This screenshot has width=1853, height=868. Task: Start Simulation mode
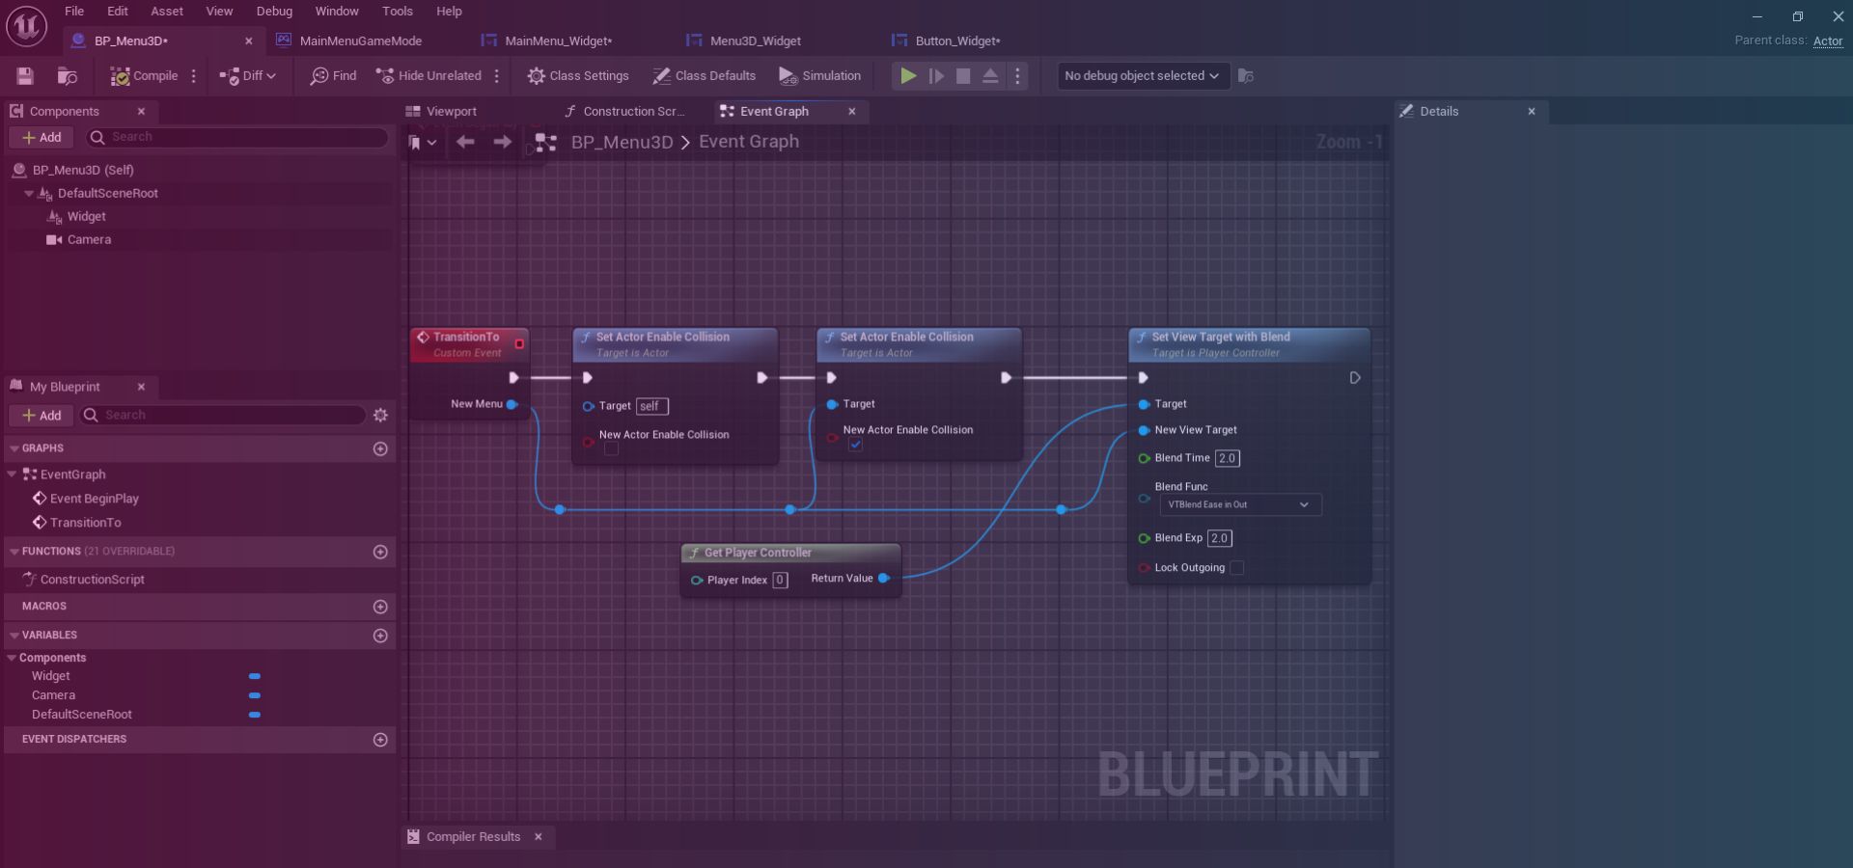[820, 76]
